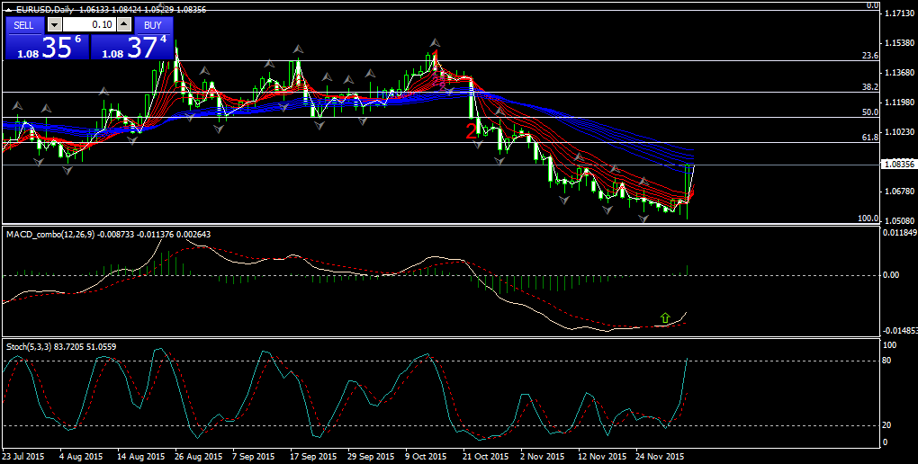Collapse the one-click trading panel triangle
This screenshot has width=918, height=464.
click(8, 10)
